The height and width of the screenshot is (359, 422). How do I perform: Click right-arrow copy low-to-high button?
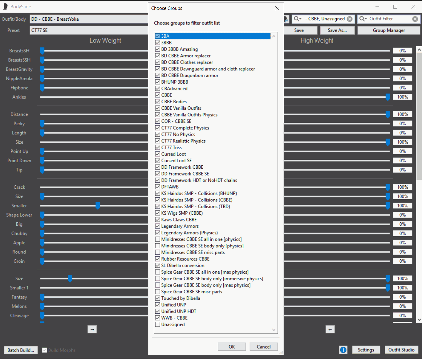[x=92, y=329]
